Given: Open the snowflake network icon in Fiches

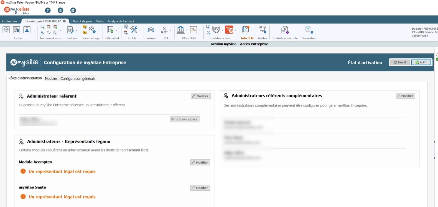Looking at the screenshot, I should (x=6, y=30).
